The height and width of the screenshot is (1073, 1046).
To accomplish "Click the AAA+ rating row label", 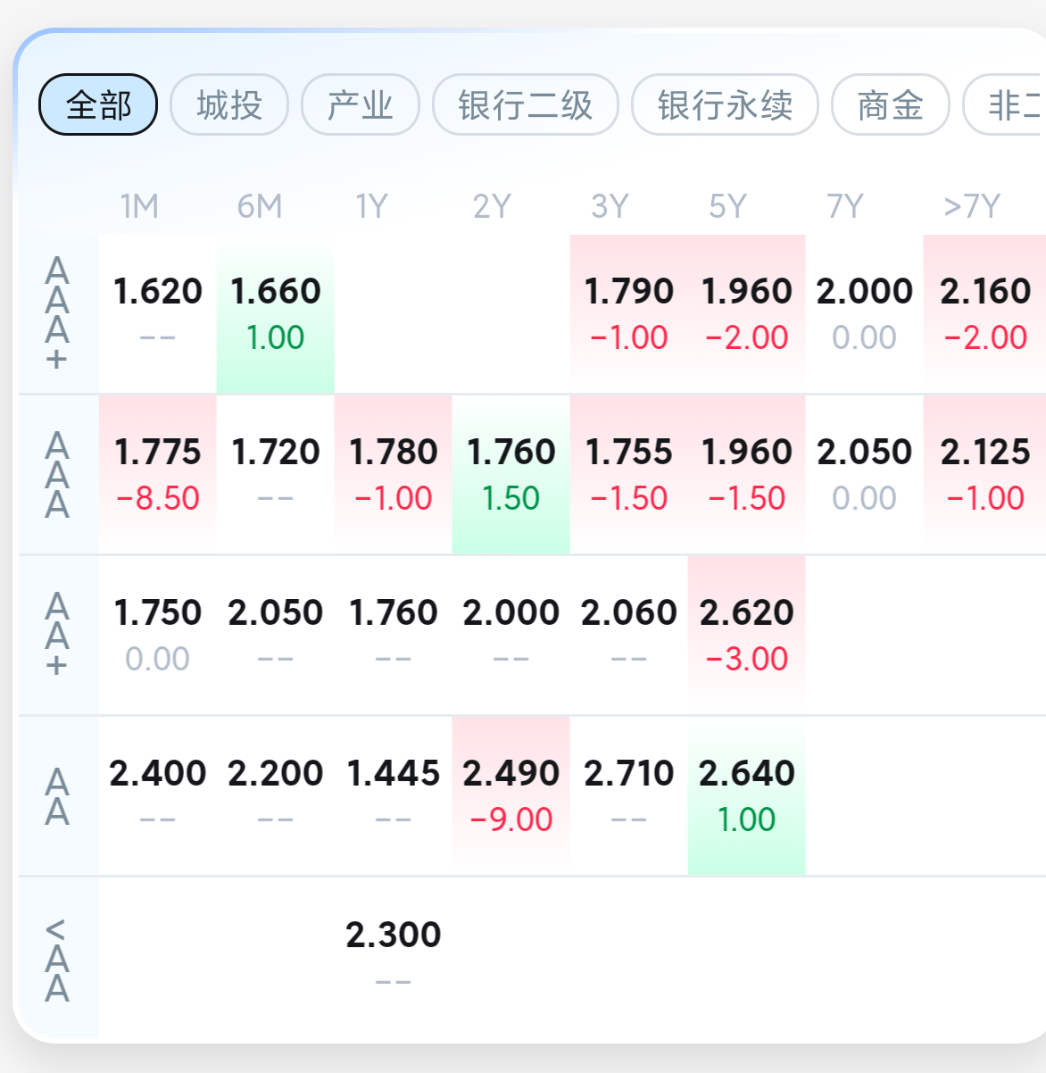I will 57,313.
